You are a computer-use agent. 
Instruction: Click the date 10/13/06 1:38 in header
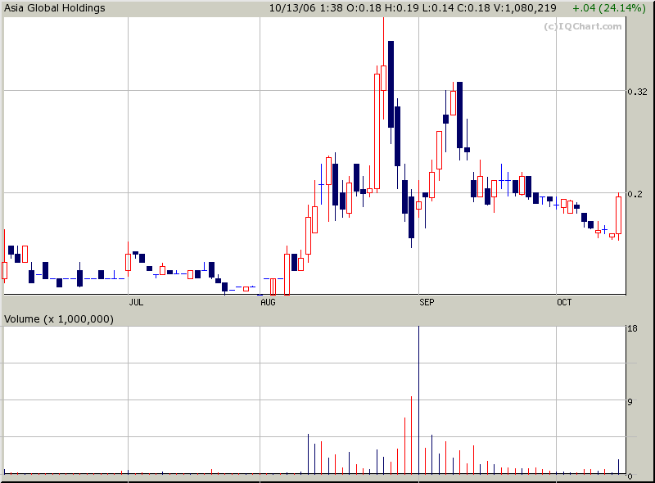coord(306,8)
